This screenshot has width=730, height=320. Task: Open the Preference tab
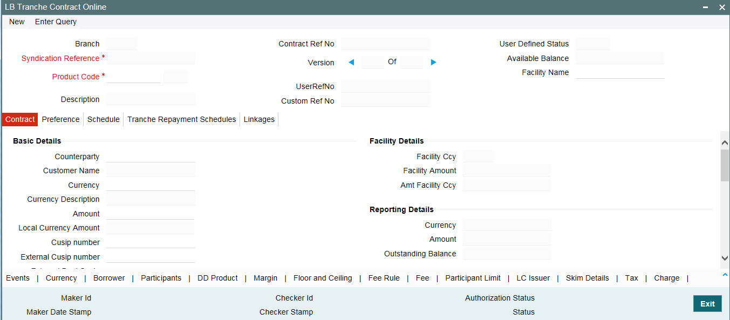point(60,119)
